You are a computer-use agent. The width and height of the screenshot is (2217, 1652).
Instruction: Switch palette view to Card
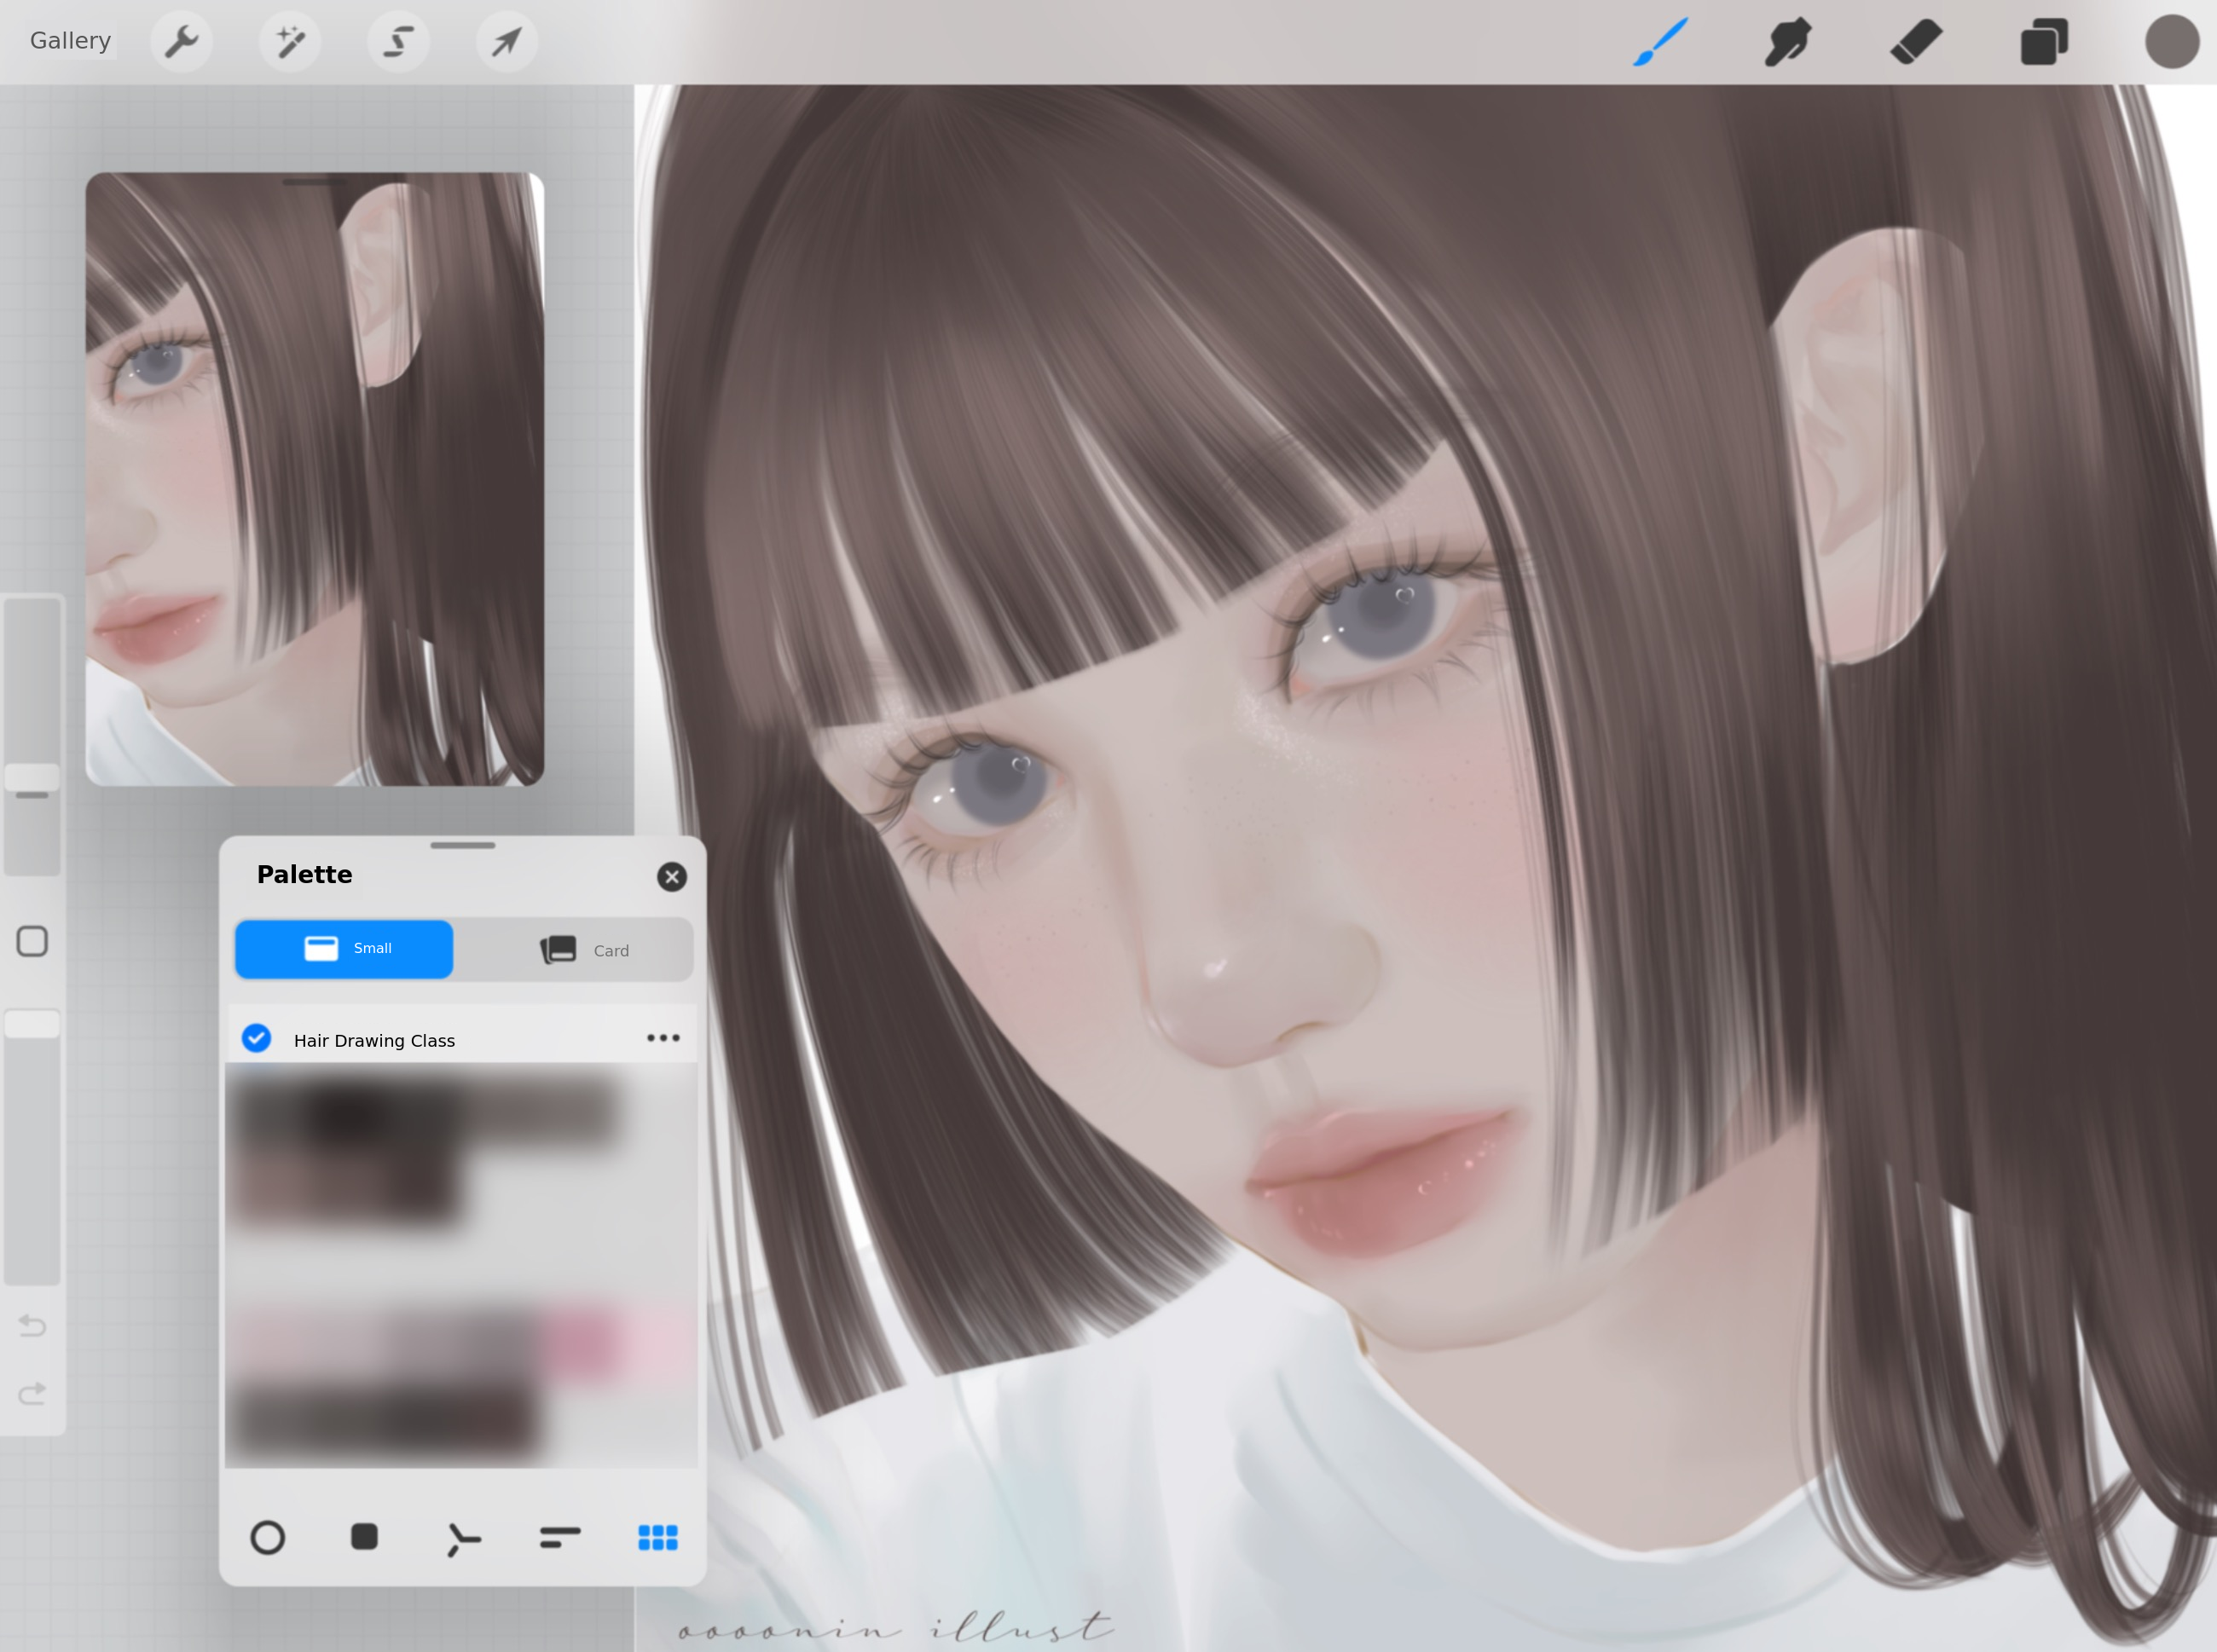click(x=584, y=949)
